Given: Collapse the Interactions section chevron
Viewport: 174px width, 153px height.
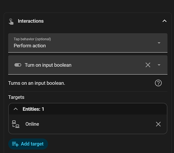Looking at the screenshot, I should point(164,21).
